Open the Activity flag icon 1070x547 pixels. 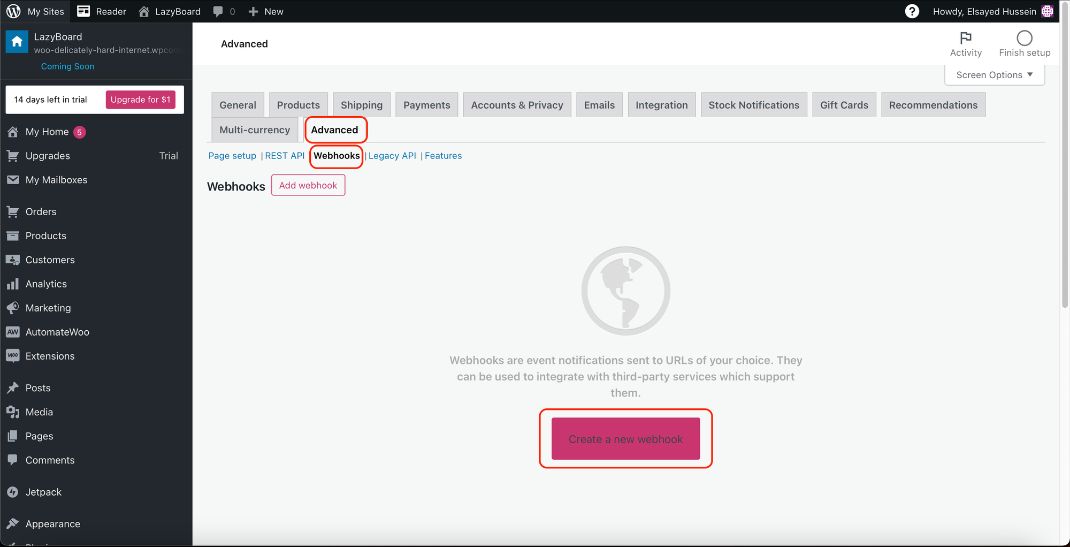965,38
